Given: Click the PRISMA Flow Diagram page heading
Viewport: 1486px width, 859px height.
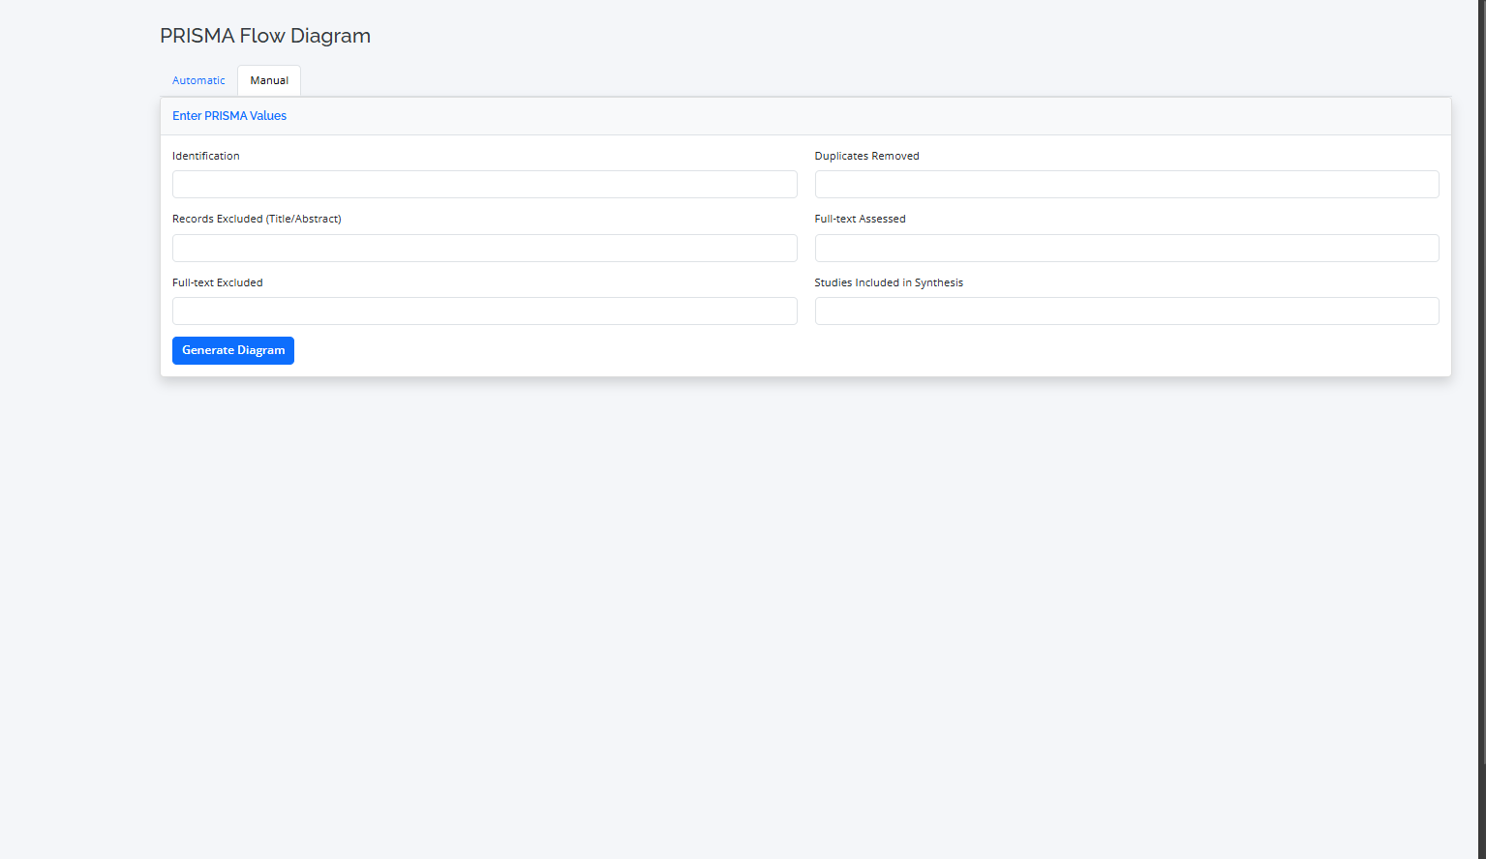Looking at the screenshot, I should click(x=265, y=36).
